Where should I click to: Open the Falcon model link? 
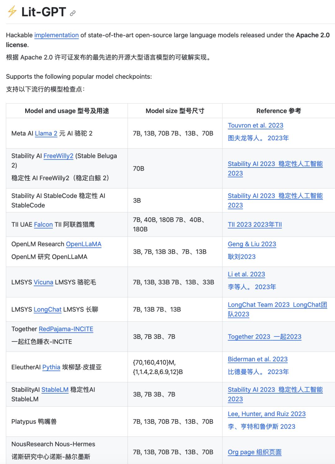point(43,225)
